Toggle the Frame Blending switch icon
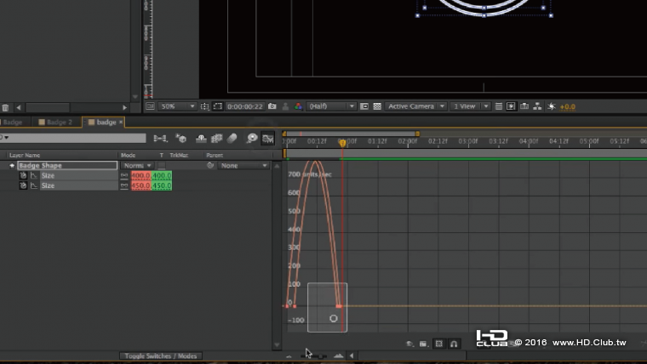The width and height of the screenshot is (647, 364). 216,139
